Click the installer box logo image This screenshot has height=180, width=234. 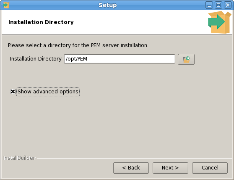coord(219,22)
